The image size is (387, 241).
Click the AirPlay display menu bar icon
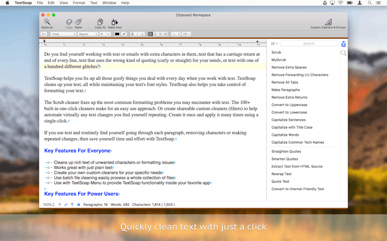pos(332,3)
